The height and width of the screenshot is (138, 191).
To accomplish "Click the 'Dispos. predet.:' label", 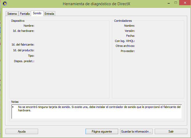I will [24, 61].
